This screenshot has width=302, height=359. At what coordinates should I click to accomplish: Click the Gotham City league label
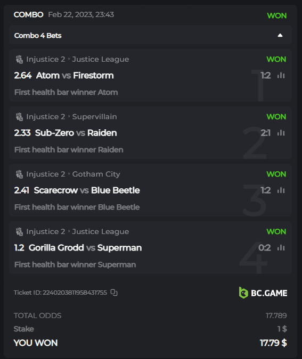[x=96, y=174]
